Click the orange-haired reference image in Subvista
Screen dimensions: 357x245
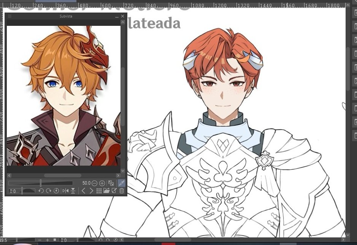click(x=63, y=96)
